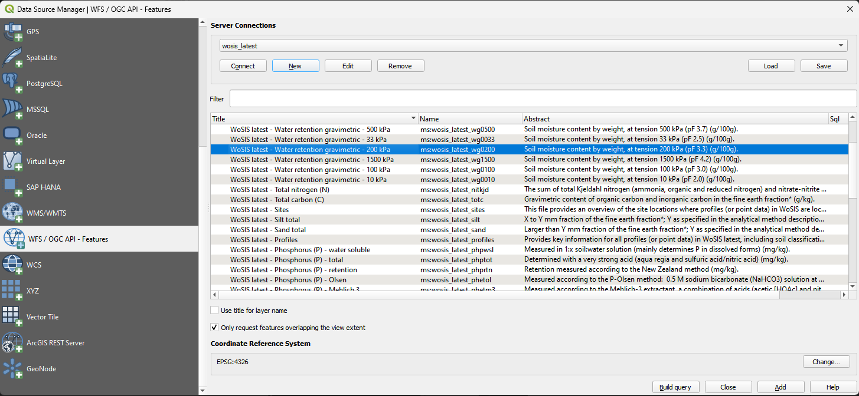The height and width of the screenshot is (396, 859).
Task: Open the WMS/WMTS globe icon
Action: [12, 213]
